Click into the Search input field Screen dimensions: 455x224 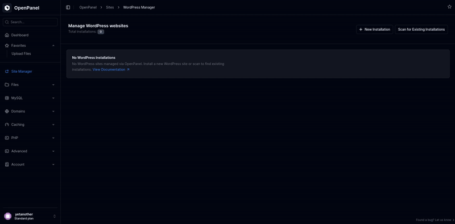point(30,22)
